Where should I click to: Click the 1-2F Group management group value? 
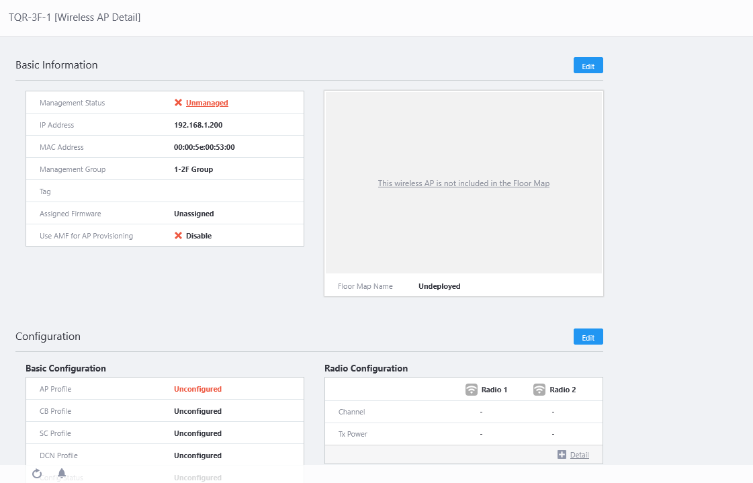193,169
